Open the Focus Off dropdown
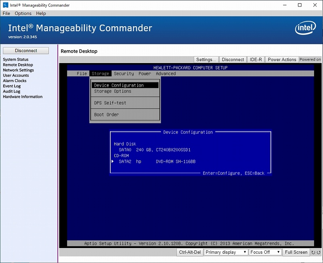Screen dimensions: 323x263 coord(265,252)
